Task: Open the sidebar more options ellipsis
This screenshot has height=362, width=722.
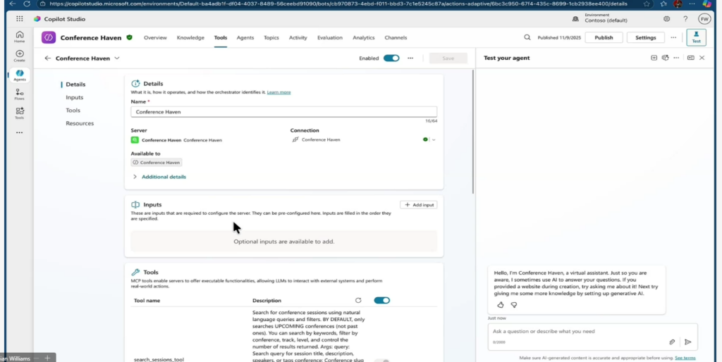Action: pyautogui.click(x=19, y=132)
